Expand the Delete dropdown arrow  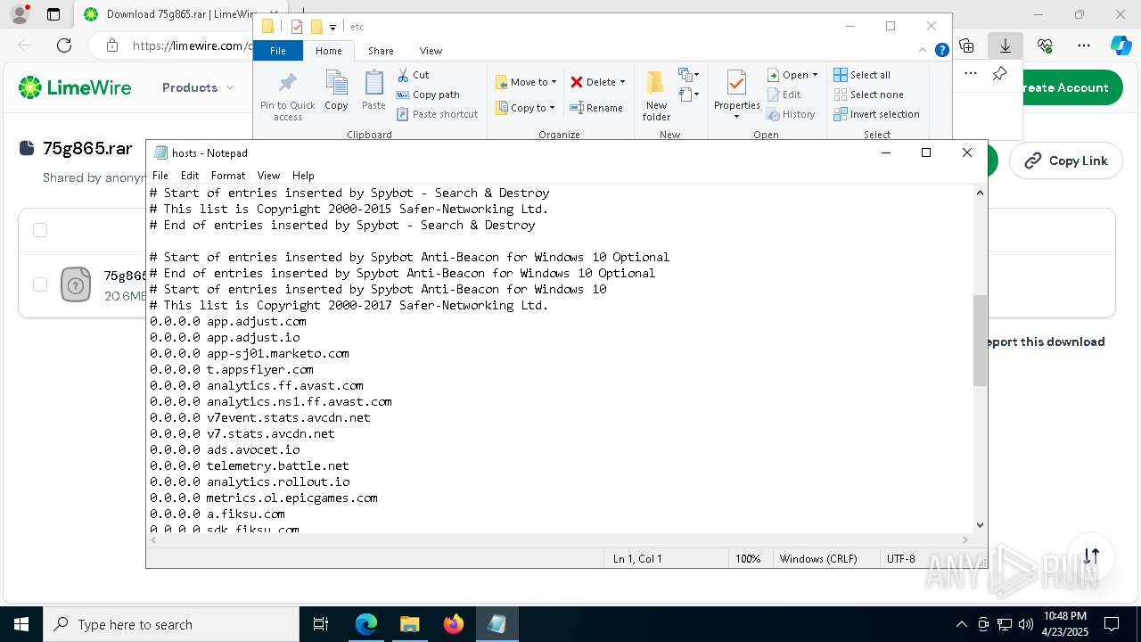tap(622, 82)
